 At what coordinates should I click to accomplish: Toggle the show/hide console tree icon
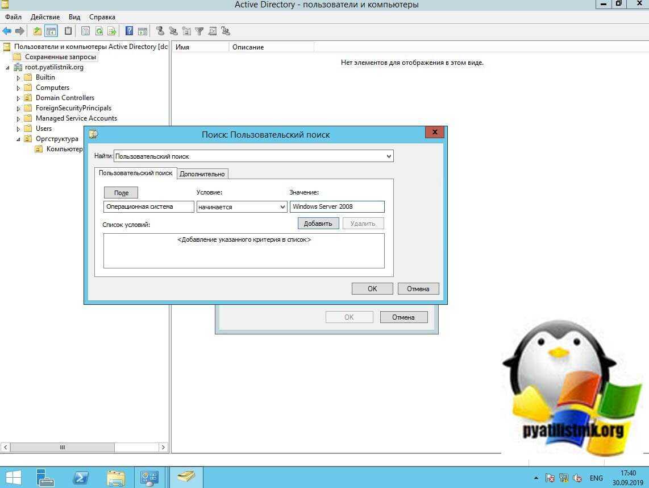[51, 31]
